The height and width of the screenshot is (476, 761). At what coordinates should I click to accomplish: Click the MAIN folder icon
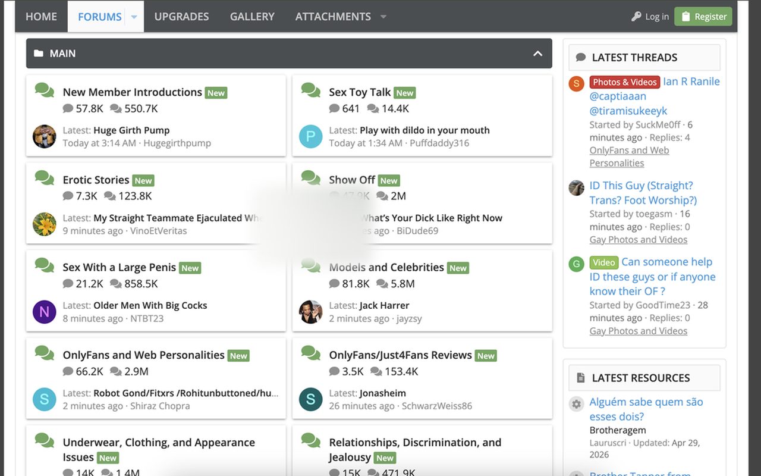tap(39, 54)
